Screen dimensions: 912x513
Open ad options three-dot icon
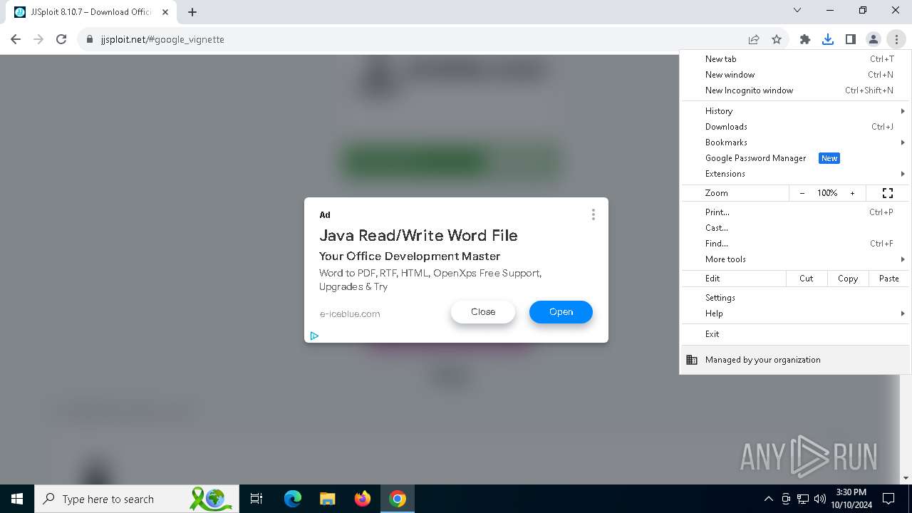pyautogui.click(x=593, y=214)
